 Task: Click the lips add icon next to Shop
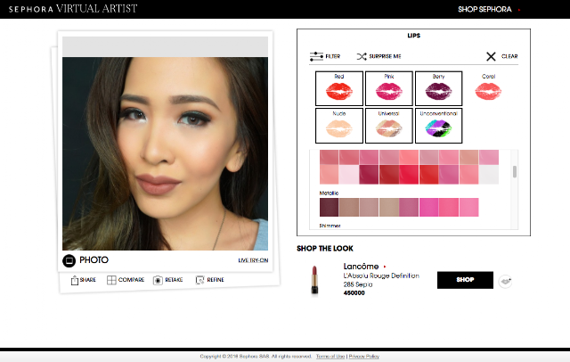point(505,281)
